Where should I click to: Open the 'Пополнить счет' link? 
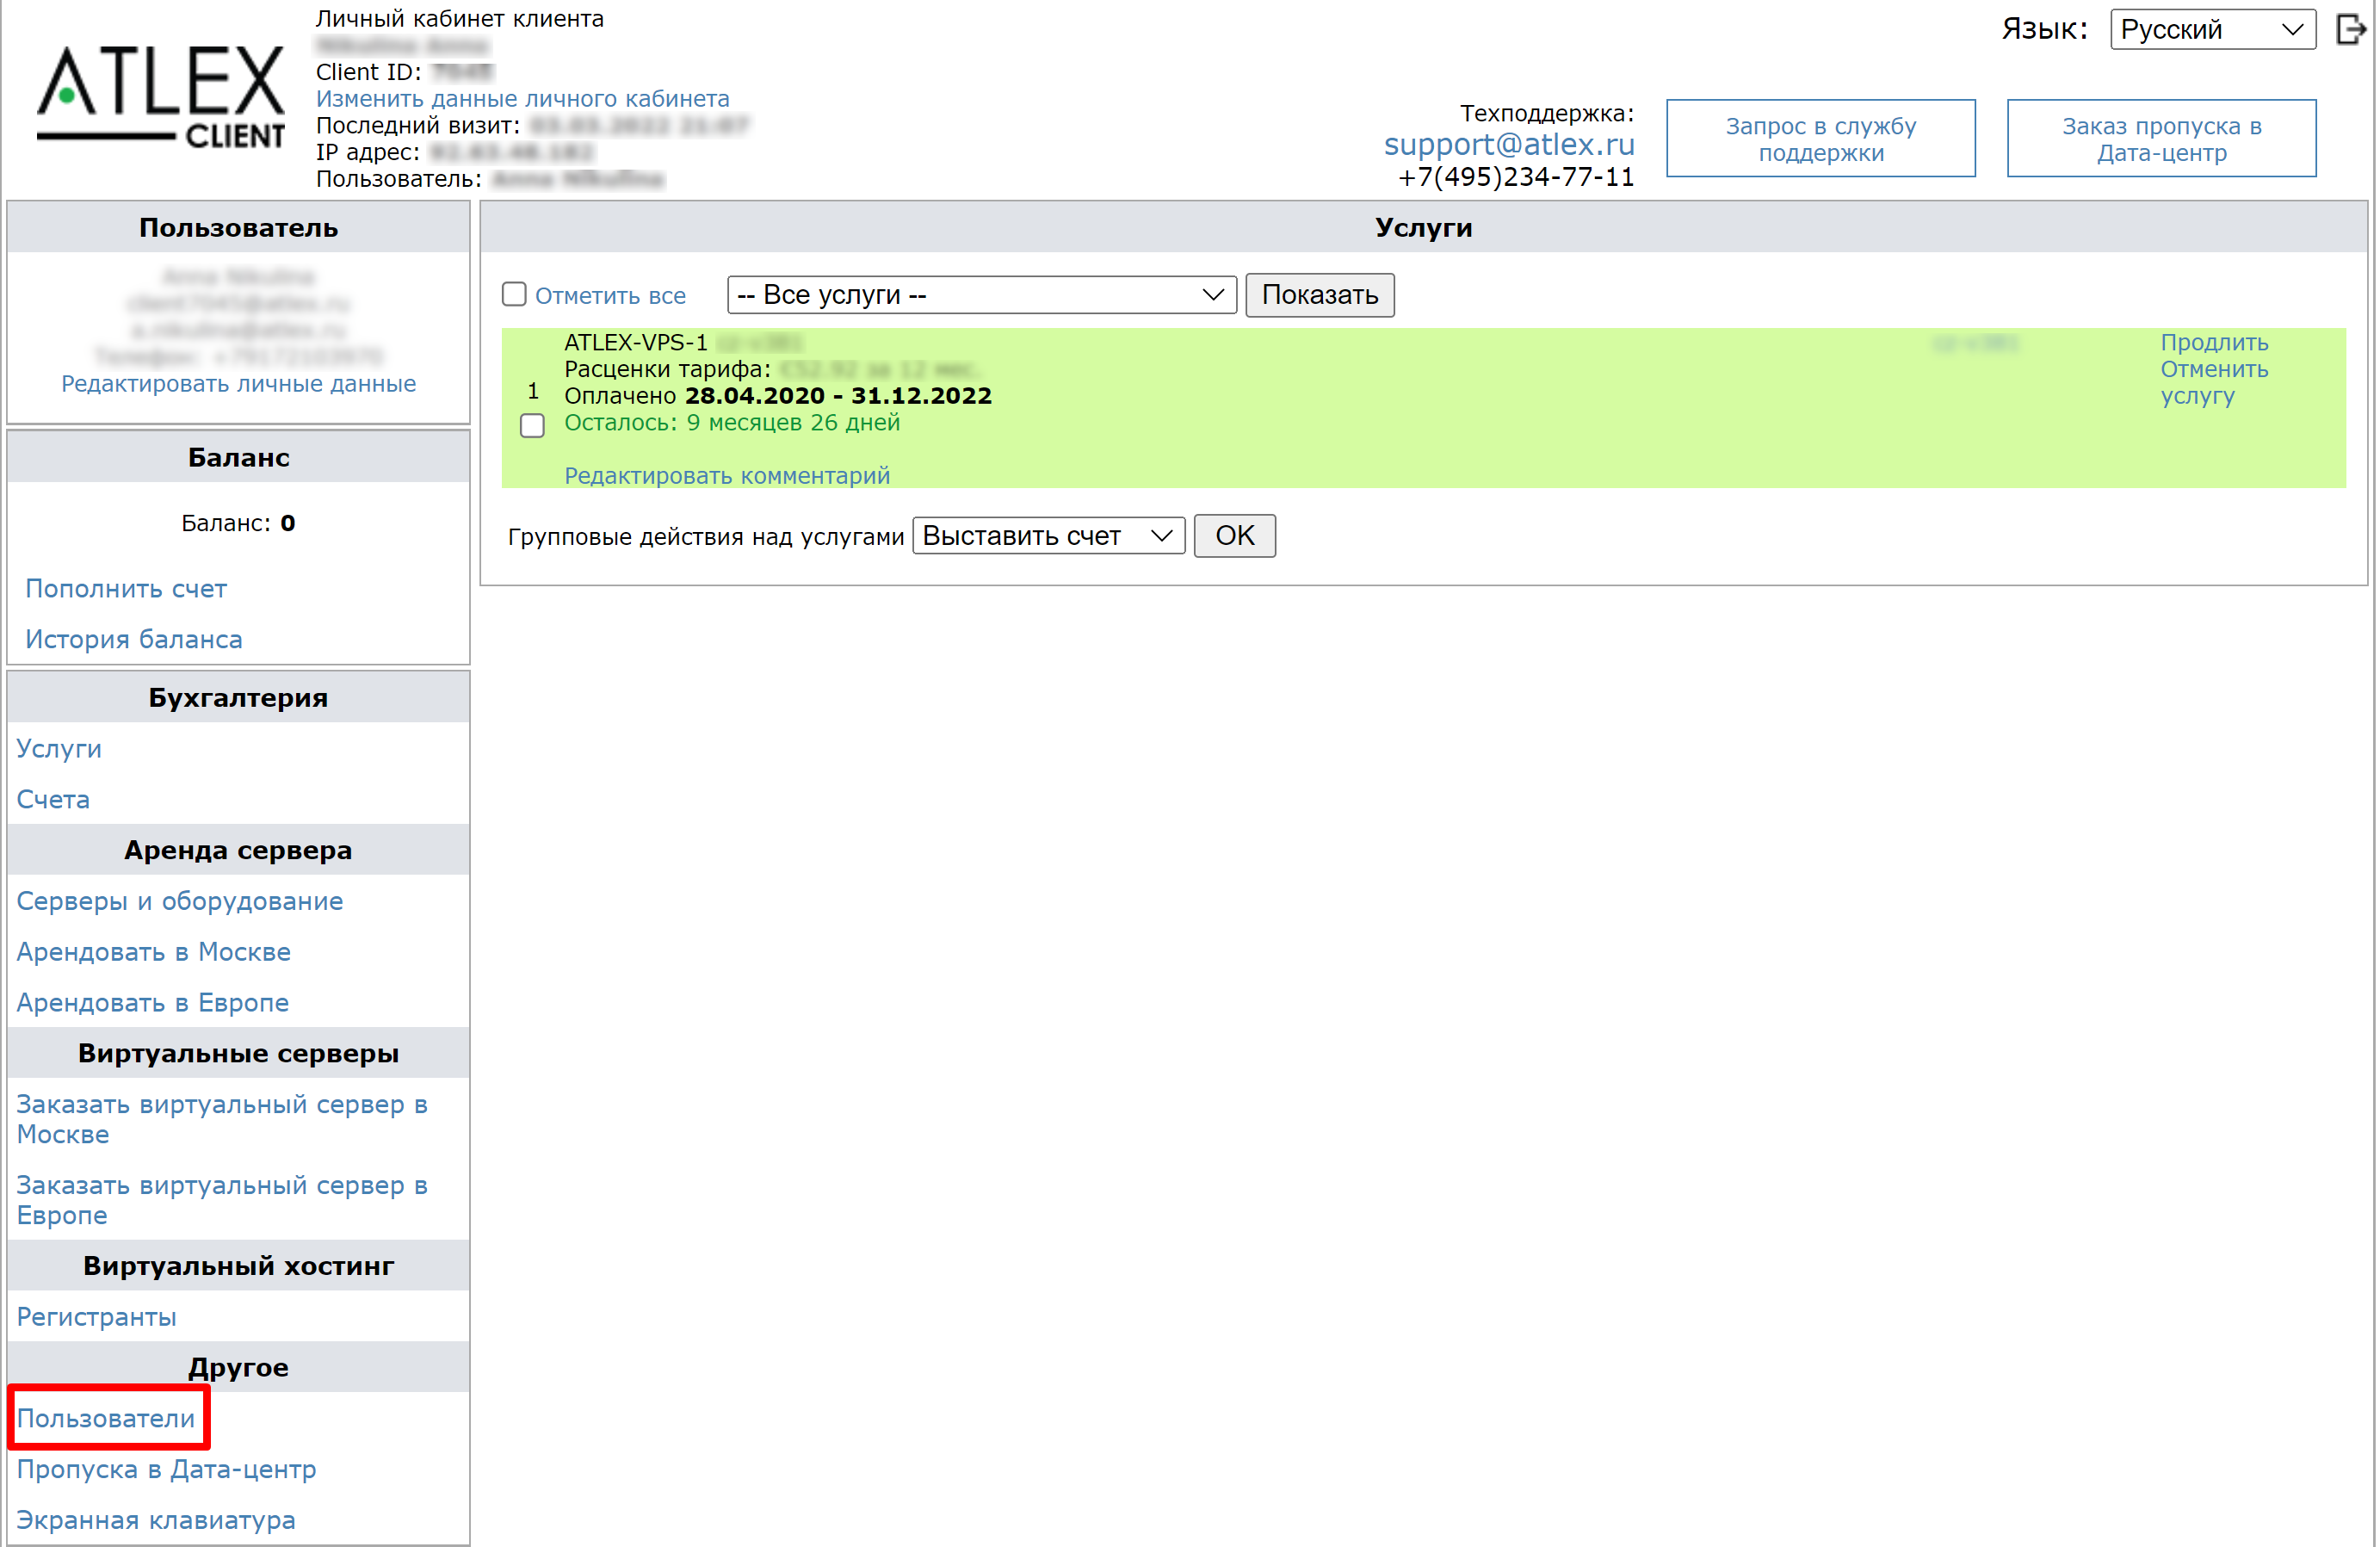coord(126,589)
